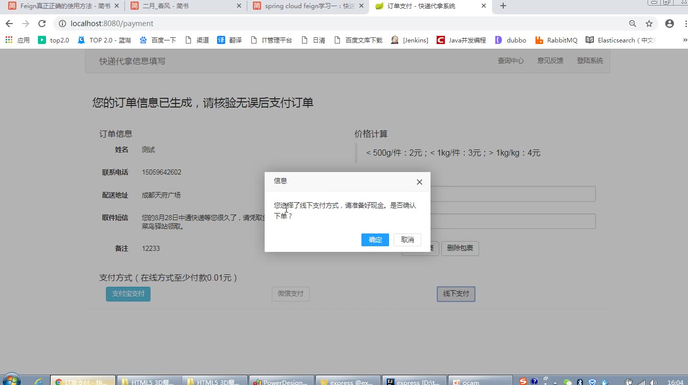This screenshot has height=385, width=688.
Task: Open the Sogou input method tray icon
Action: (523, 381)
